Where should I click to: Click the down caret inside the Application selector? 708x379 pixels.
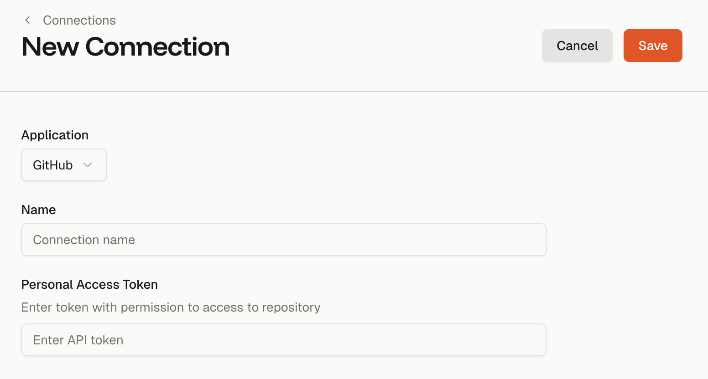tap(88, 165)
